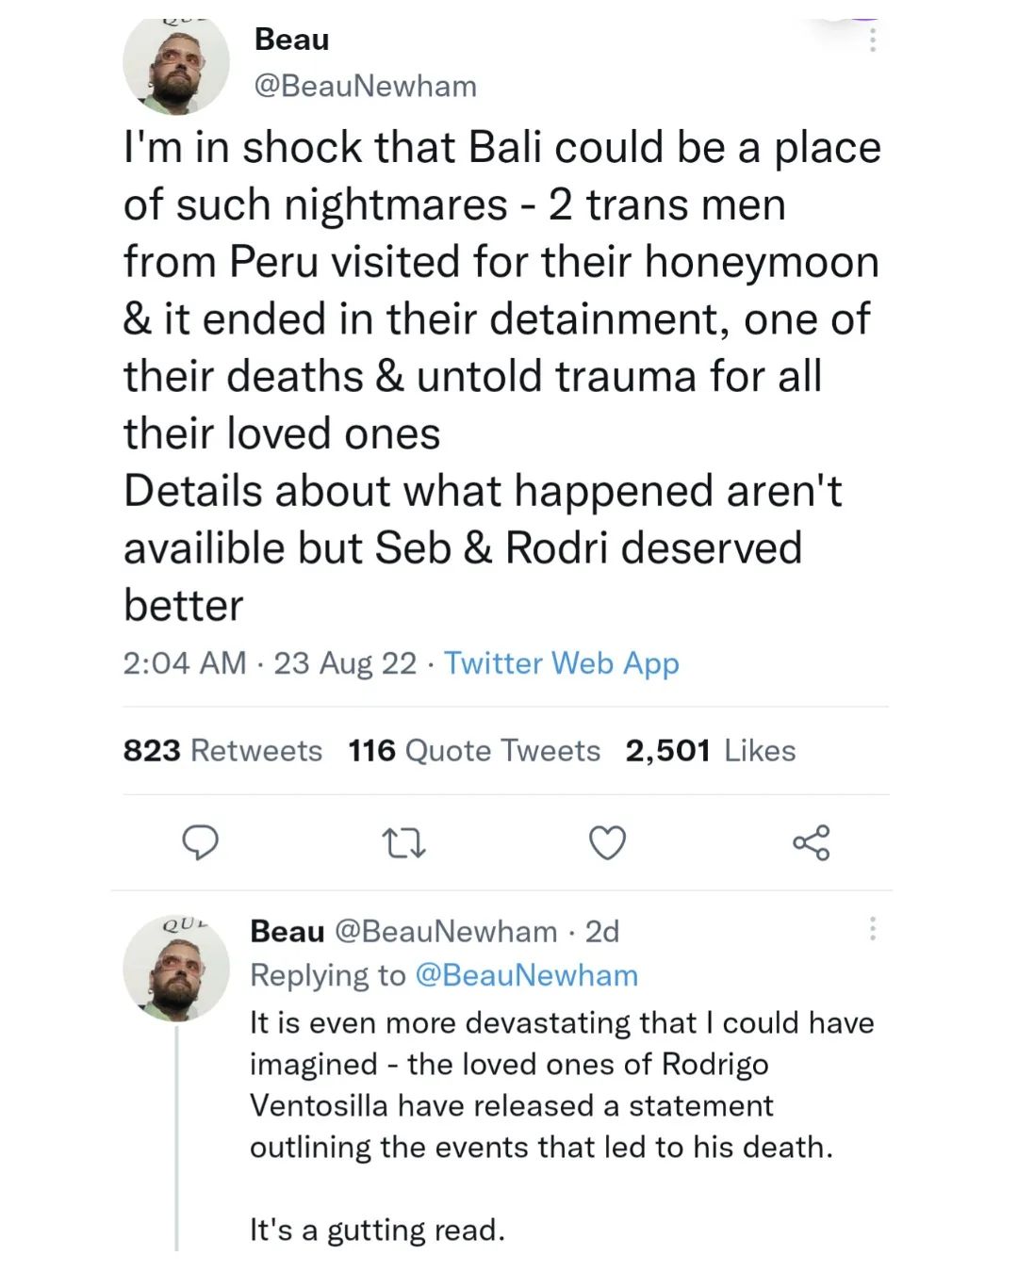Click the Beau name on the reply tweet
Image resolution: width=1018 pixels, height=1272 pixels.
(287, 932)
